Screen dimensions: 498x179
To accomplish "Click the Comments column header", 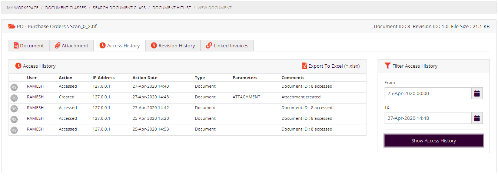I will click(293, 78).
